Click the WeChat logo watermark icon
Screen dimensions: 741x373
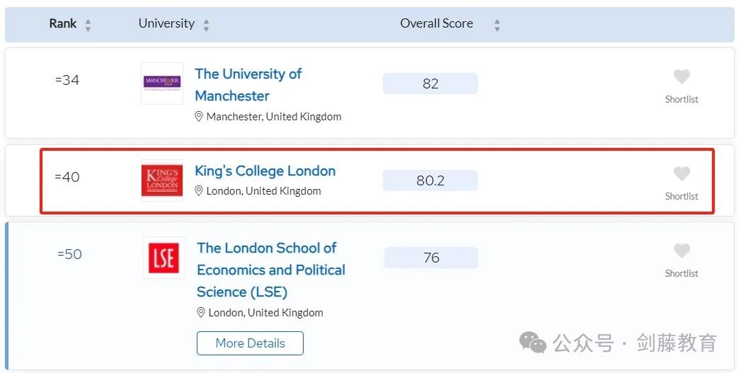532,343
